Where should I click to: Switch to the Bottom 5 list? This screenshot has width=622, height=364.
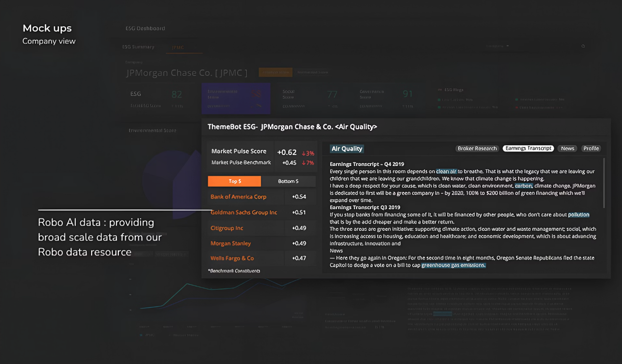pyautogui.click(x=288, y=181)
